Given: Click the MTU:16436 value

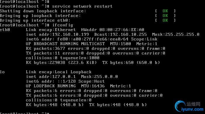Looking at the screenshot, I should point(93,86).
